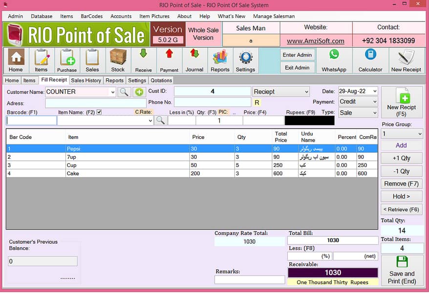Screen dimensions: 429x293
Task: Open the Reciept type dropdown
Action: 281,92
